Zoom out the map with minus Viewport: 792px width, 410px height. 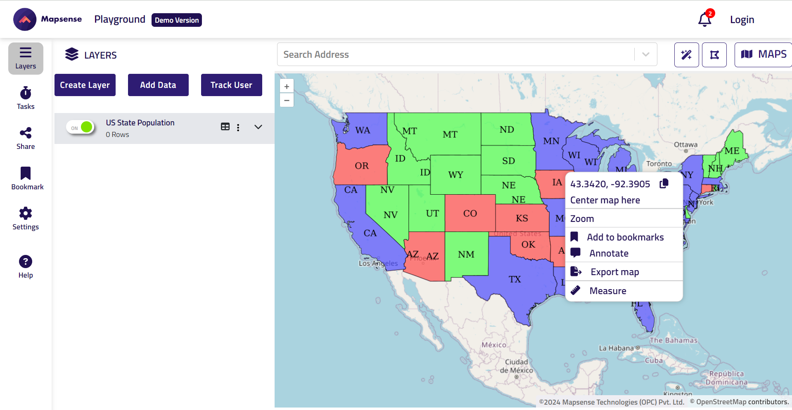[x=287, y=100]
